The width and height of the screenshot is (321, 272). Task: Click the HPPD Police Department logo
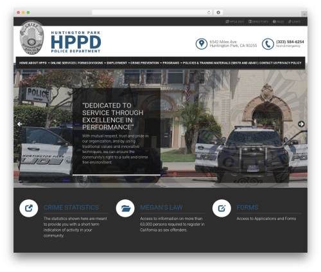pyautogui.click(x=76, y=42)
